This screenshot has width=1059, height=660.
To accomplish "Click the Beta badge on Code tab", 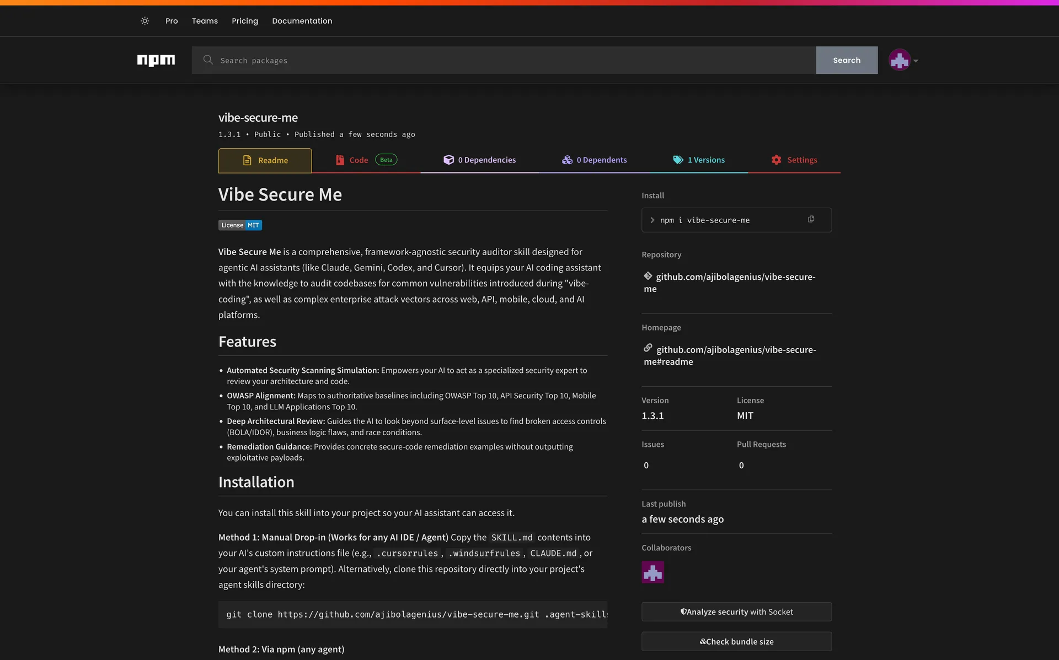I will click(386, 160).
